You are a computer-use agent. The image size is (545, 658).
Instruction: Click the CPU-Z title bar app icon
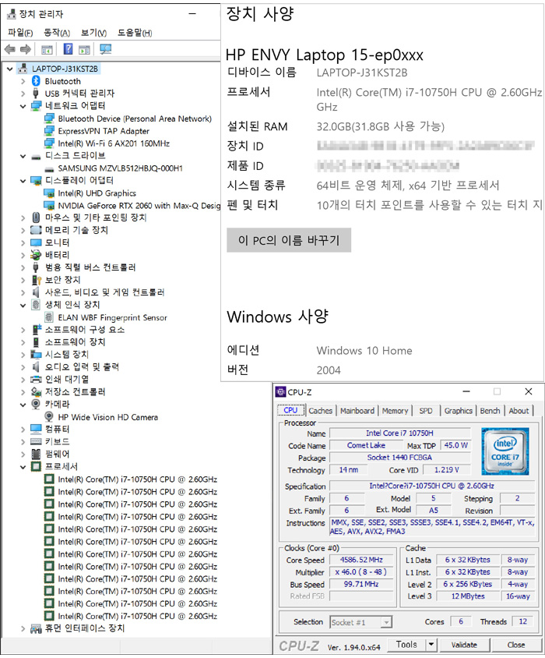(280, 392)
